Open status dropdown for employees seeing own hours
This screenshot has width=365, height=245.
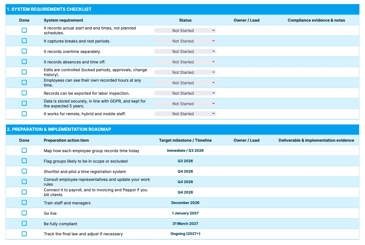(185, 83)
